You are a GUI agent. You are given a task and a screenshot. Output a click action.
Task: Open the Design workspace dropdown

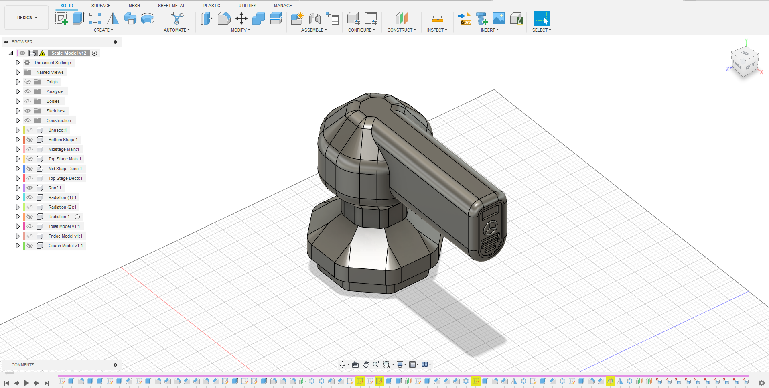coord(27,18)
